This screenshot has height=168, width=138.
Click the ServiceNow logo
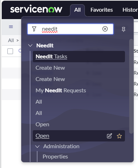pyautogui.click(x=36, y=9)
